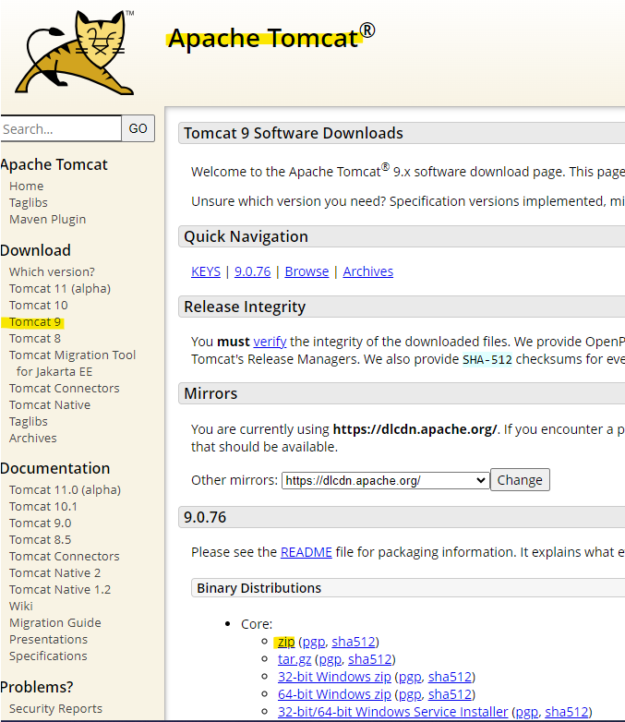Image resolution: width=625 pixels, height=722 pixels.
Task: Open Tomcat 11.0 (alpha) documentation
Action: (65, 490)
